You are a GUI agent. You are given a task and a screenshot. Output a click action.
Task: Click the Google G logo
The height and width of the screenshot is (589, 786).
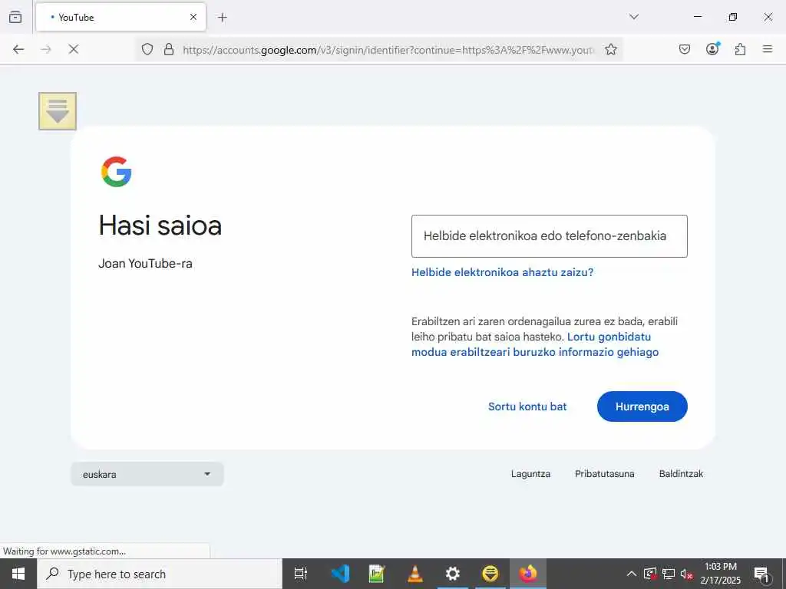click(x=117, y=172)
